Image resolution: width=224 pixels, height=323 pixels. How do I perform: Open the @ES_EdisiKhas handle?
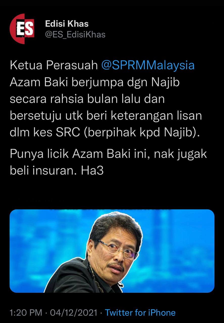[75, 35]
